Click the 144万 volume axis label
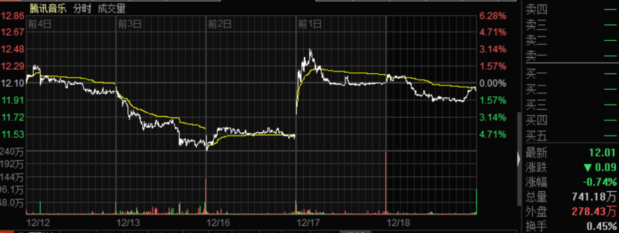Image resolution: width=619 pixels, height=233 pixels. (x=12, y=177)
